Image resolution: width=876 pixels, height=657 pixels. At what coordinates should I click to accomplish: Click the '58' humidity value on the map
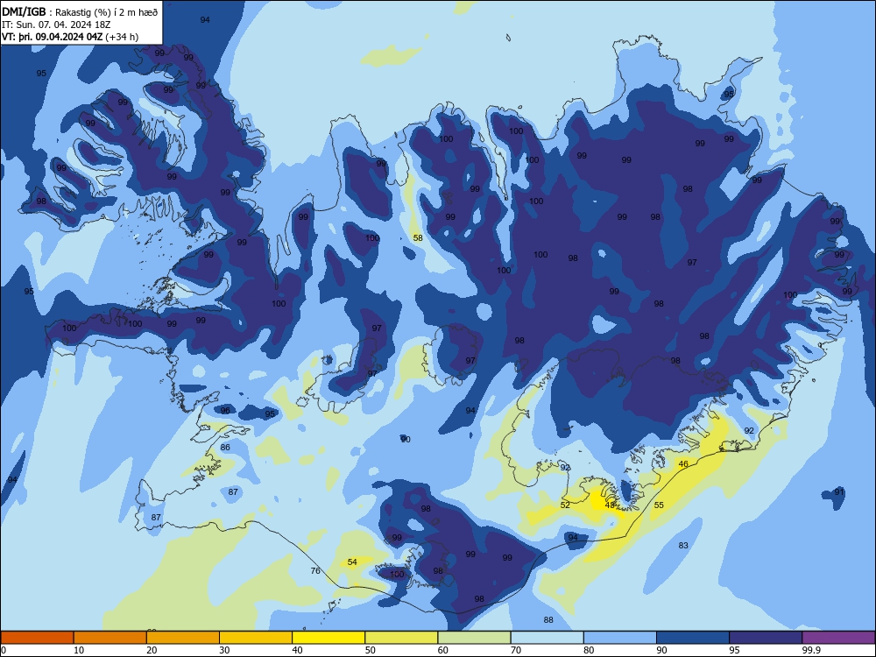coord(418,238)
